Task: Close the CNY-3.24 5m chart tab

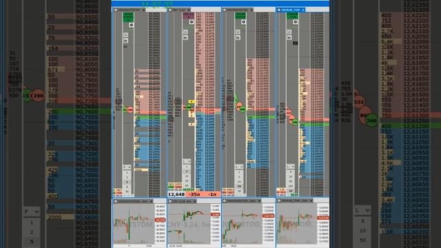Action: tap(194, 201)
